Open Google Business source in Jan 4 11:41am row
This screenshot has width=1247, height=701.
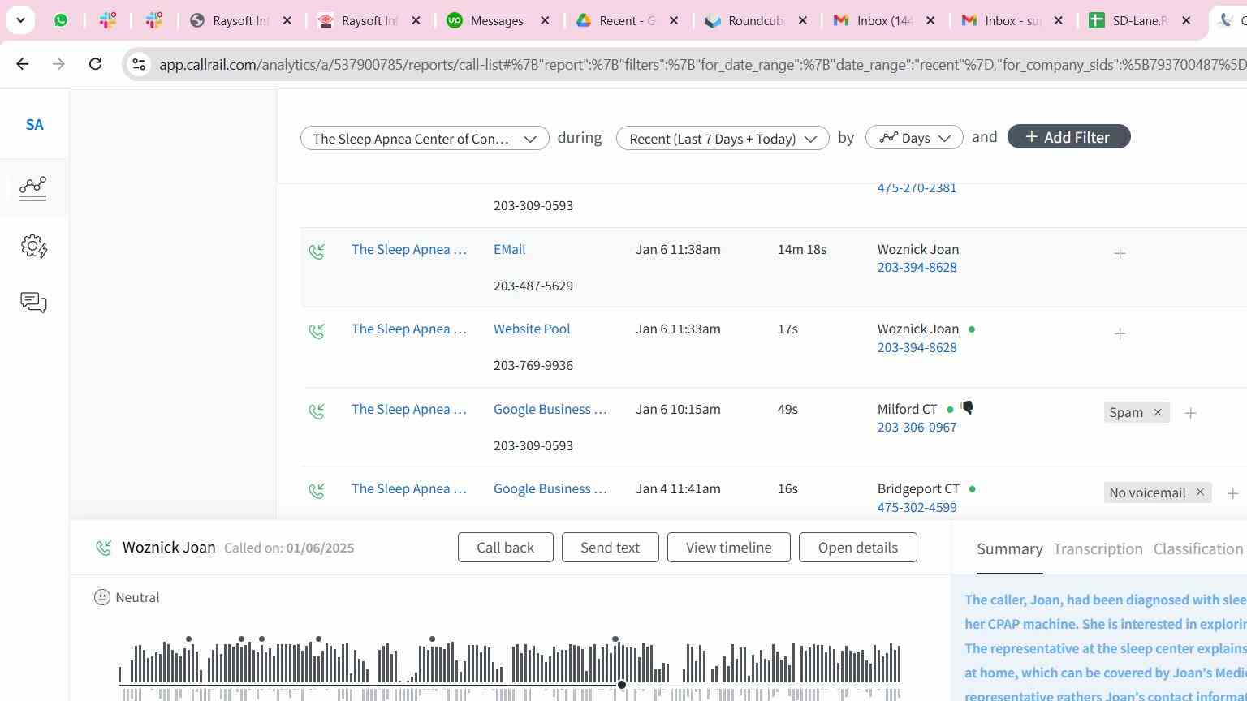pos(550,488)
